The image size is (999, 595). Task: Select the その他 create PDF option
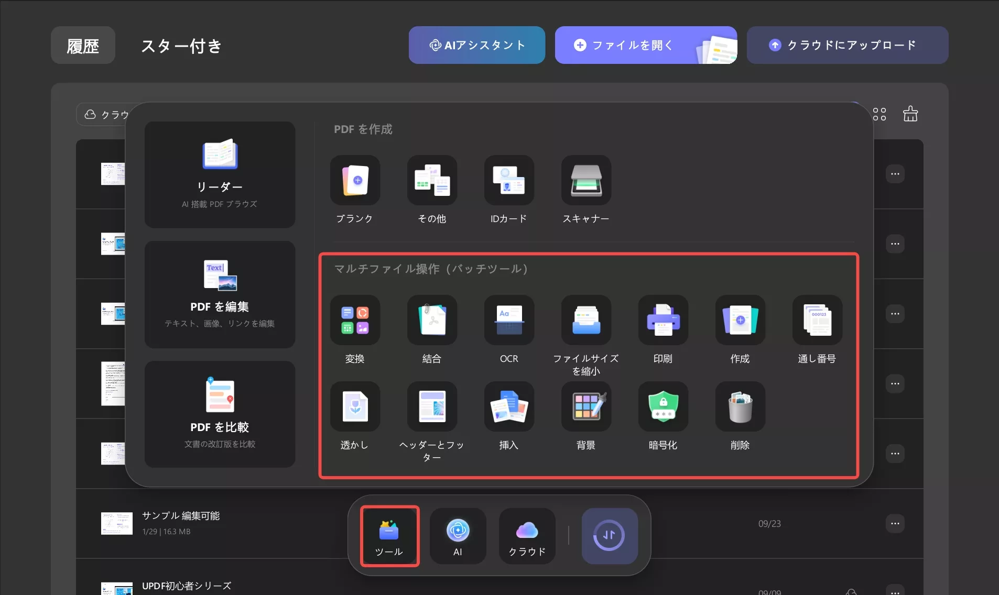point(432,180)
